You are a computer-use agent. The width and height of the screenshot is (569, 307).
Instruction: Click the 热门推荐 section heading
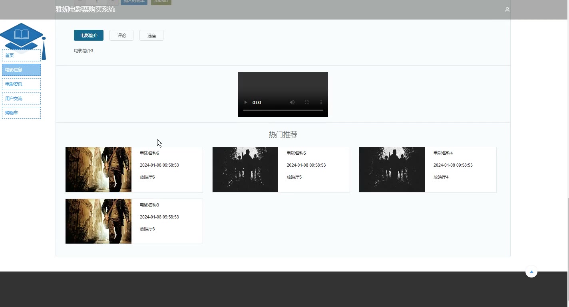(x=283, y=135)
